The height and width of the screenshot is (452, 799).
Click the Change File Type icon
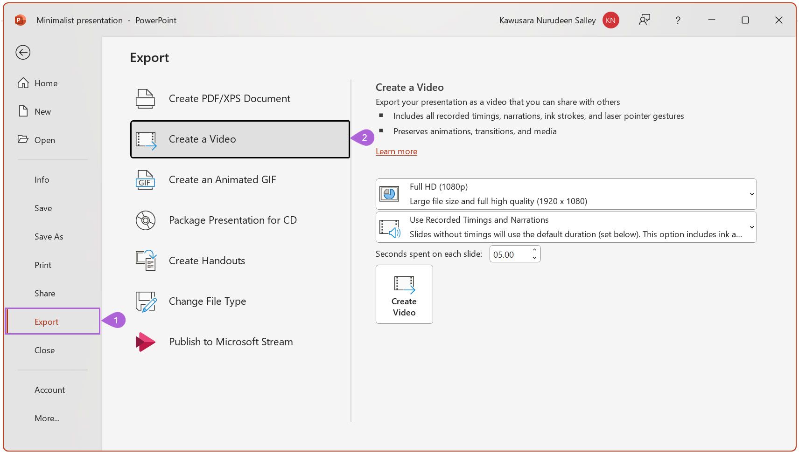click(146, 301)
